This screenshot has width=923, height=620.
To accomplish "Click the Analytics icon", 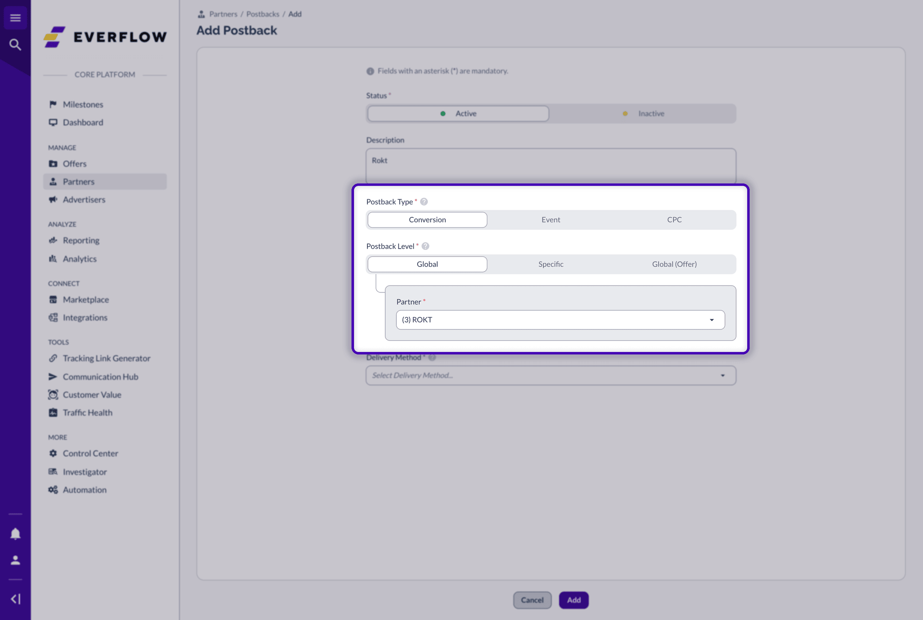I will point(53,259).
